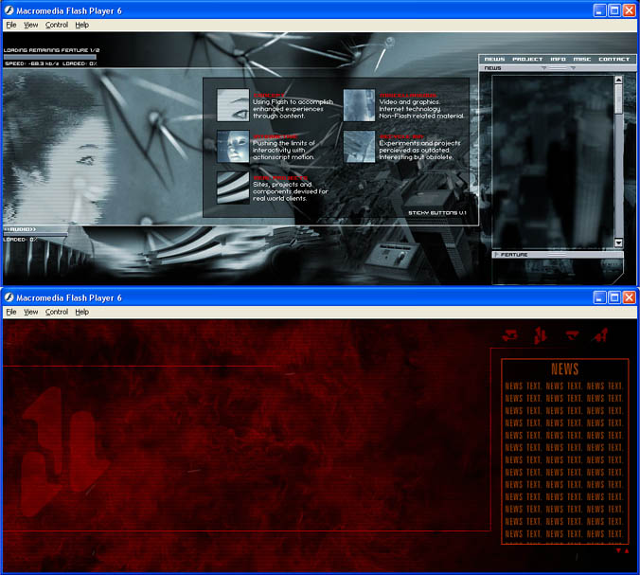640x575 pixels.
Task: Open the red Concept heading link
Action: [x=269, y=95]
